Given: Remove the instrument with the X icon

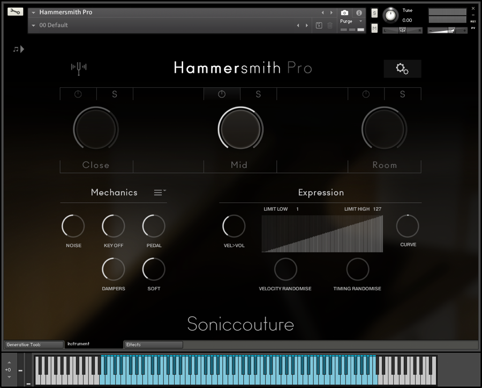Looking at the screenshot, I should (473, 8).
